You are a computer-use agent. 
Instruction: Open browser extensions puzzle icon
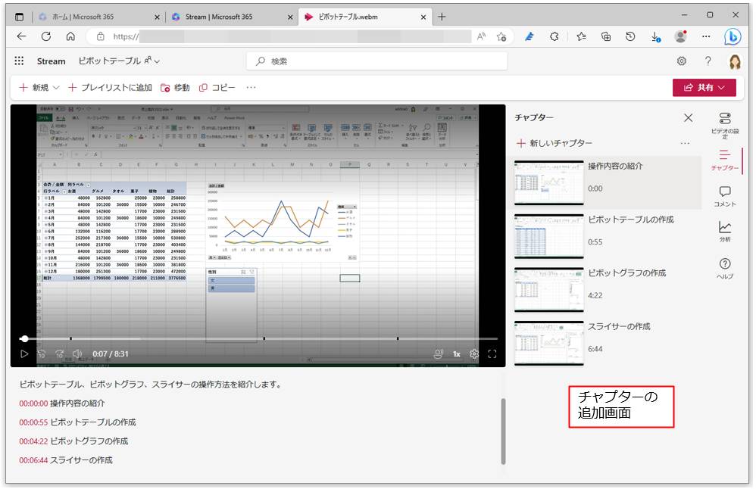[x=555, y=36]
